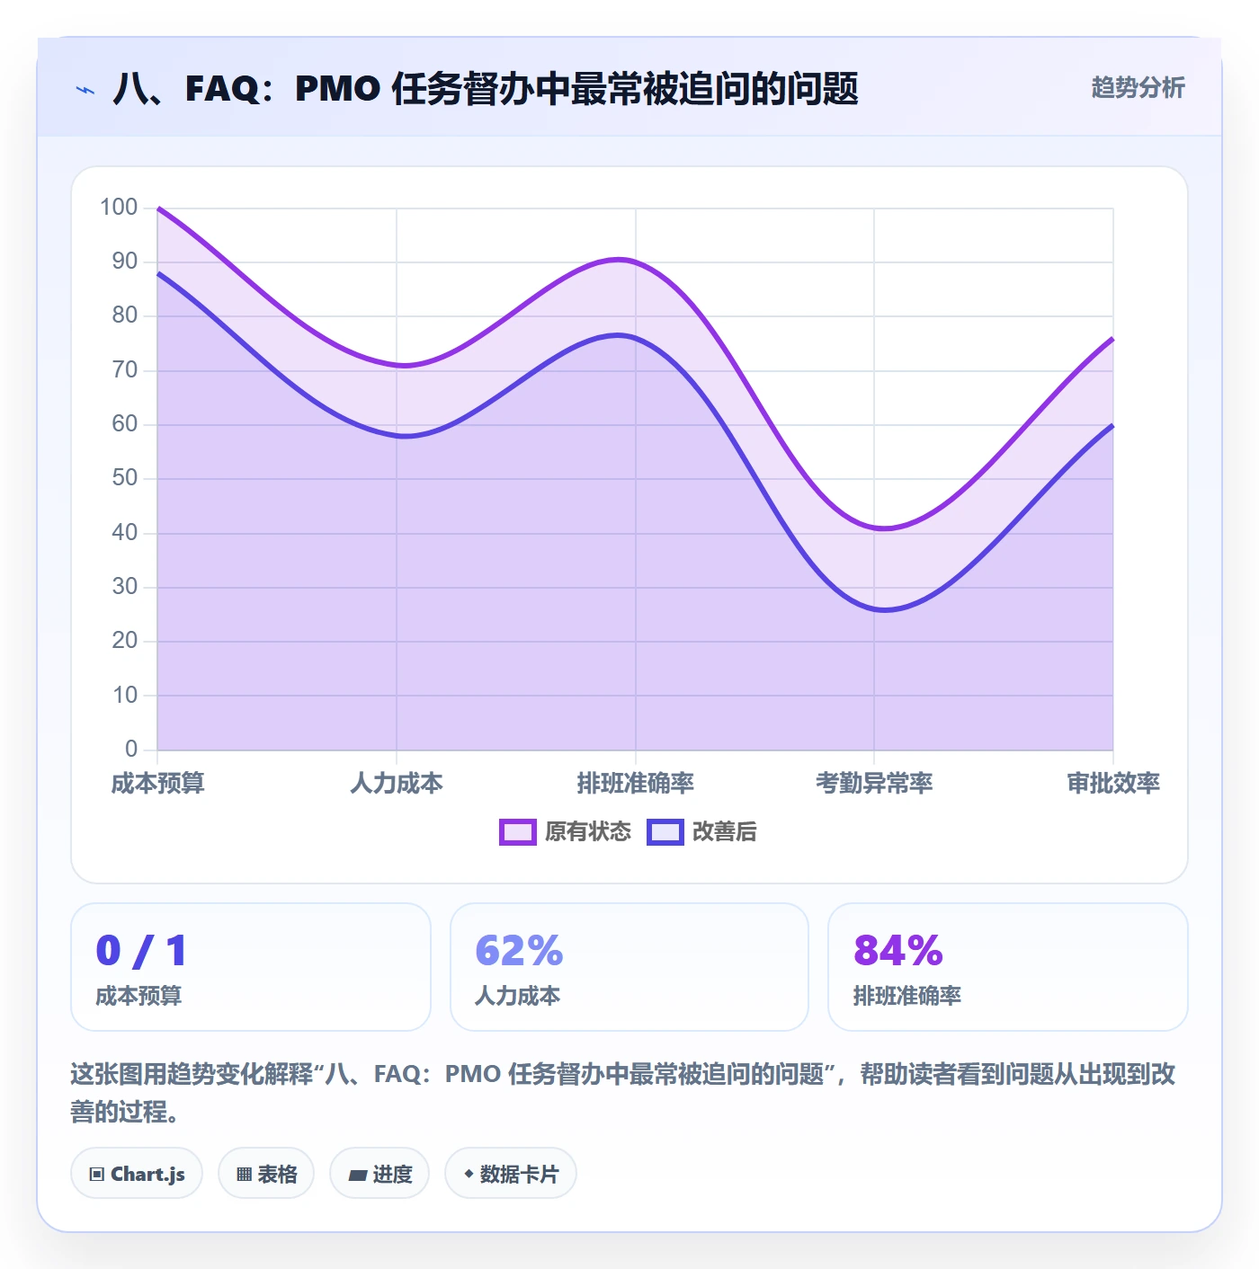
Task: Click the 考勤异常率 x-axis label
Action: (874, 784)
